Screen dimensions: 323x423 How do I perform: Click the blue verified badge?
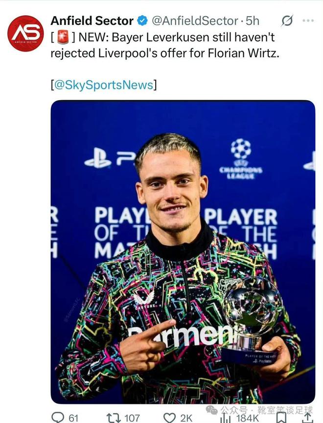pos(142,21)
